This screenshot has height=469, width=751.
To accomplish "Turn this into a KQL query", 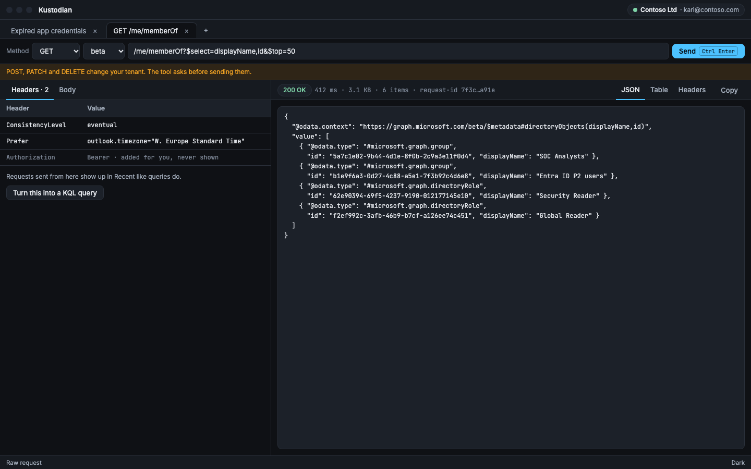I will point(55,193).
